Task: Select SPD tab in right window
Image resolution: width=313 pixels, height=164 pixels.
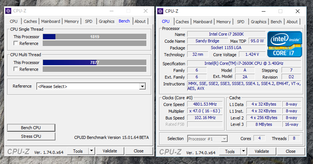Action: (x=240, y=22)
